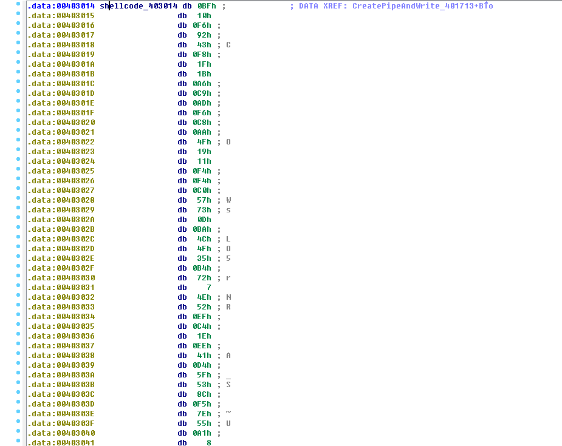Toggle breakpoint dot beside address 00403022
Viewport: 562px width, 446px height.
[18, 140]
